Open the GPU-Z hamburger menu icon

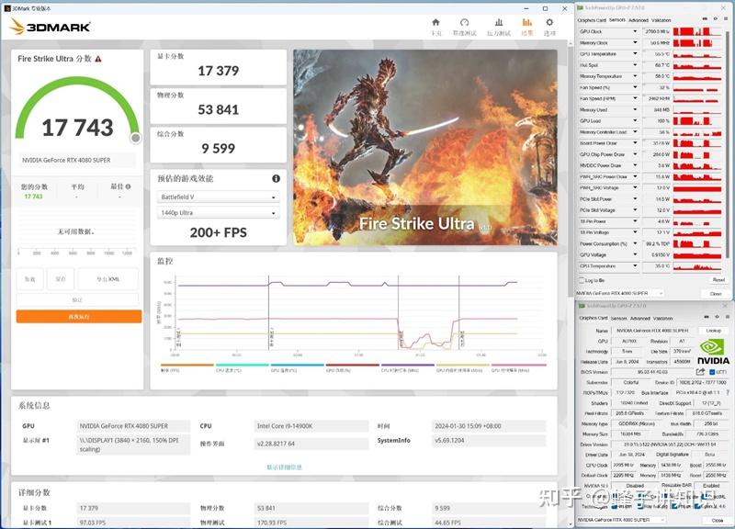[x=728, y=19]
